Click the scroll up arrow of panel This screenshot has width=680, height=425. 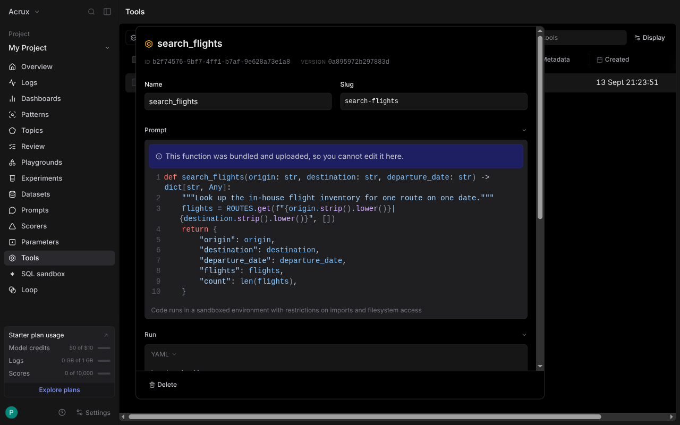point(540,31)
